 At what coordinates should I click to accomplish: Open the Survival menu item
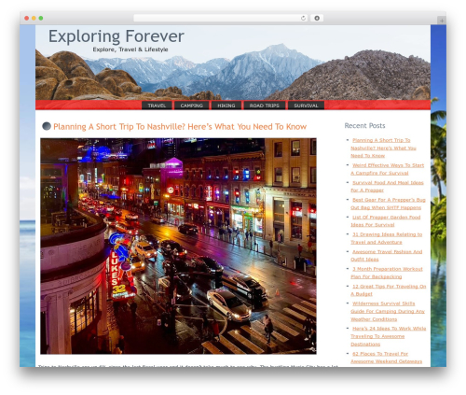point(306,106)
